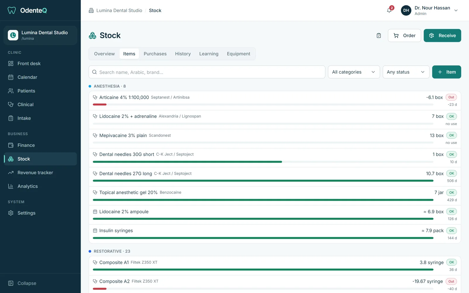Click the OdenteQ tooth logo icon

pyautogui.click(x=12, y=11)
